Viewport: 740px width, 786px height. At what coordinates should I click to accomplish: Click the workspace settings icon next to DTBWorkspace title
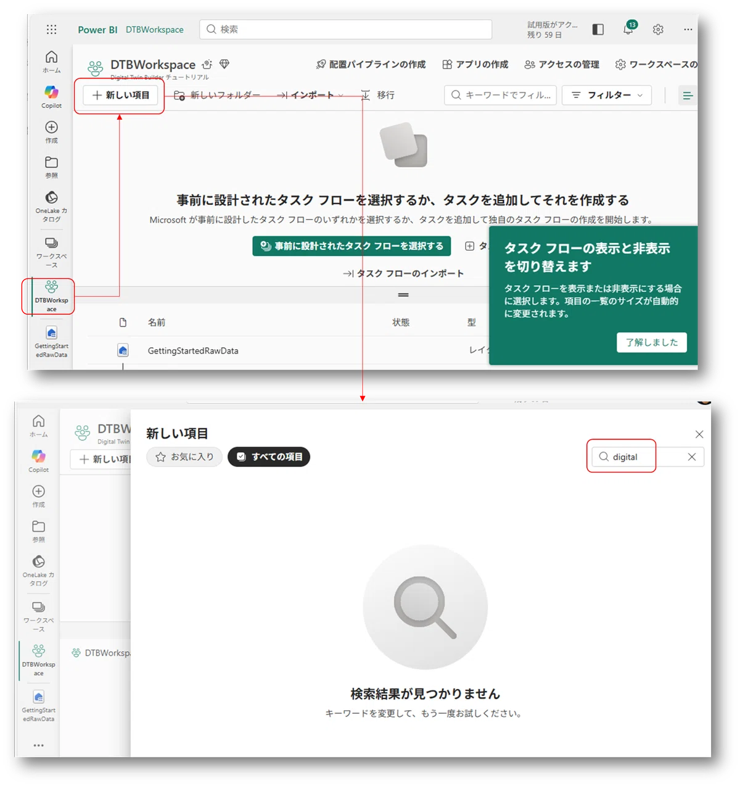pyautogui.click(x=207, y=64)
